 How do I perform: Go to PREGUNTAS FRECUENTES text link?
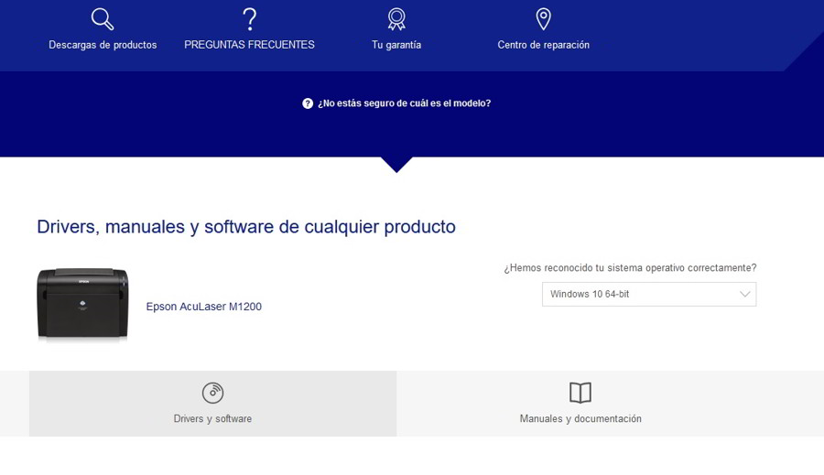pos(249,45)
